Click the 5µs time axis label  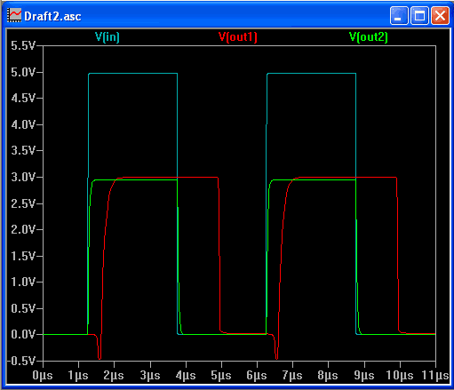tap(221, 376)
